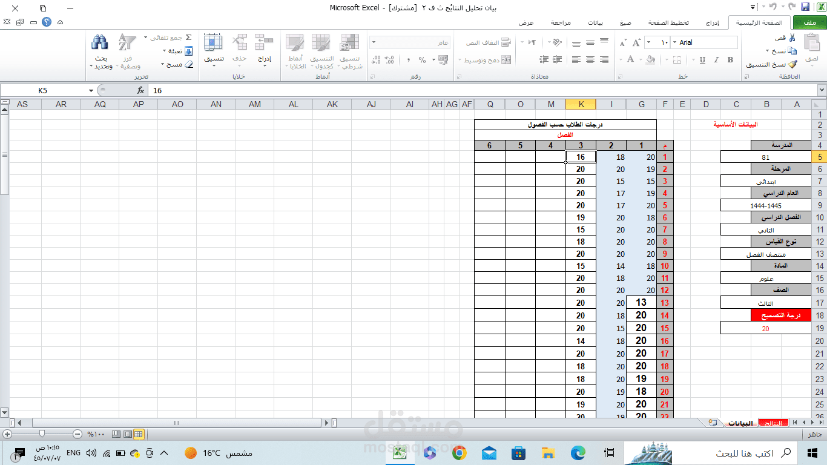Open the Alignment dialog launcher in the محاذاة group

point(458,77)
